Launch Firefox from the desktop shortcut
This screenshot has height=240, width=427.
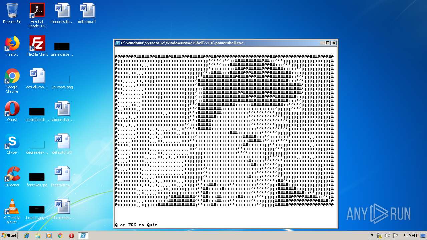(x=12, y=46)
